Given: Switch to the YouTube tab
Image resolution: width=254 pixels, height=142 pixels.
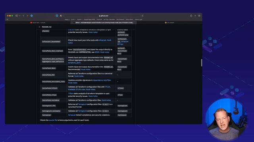Looking at the screenshot, I should [x=38, y=23].
